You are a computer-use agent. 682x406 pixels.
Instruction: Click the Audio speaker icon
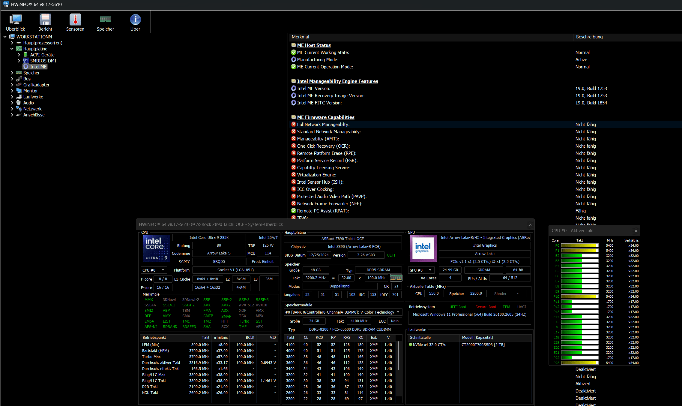(x=19, y=103)
